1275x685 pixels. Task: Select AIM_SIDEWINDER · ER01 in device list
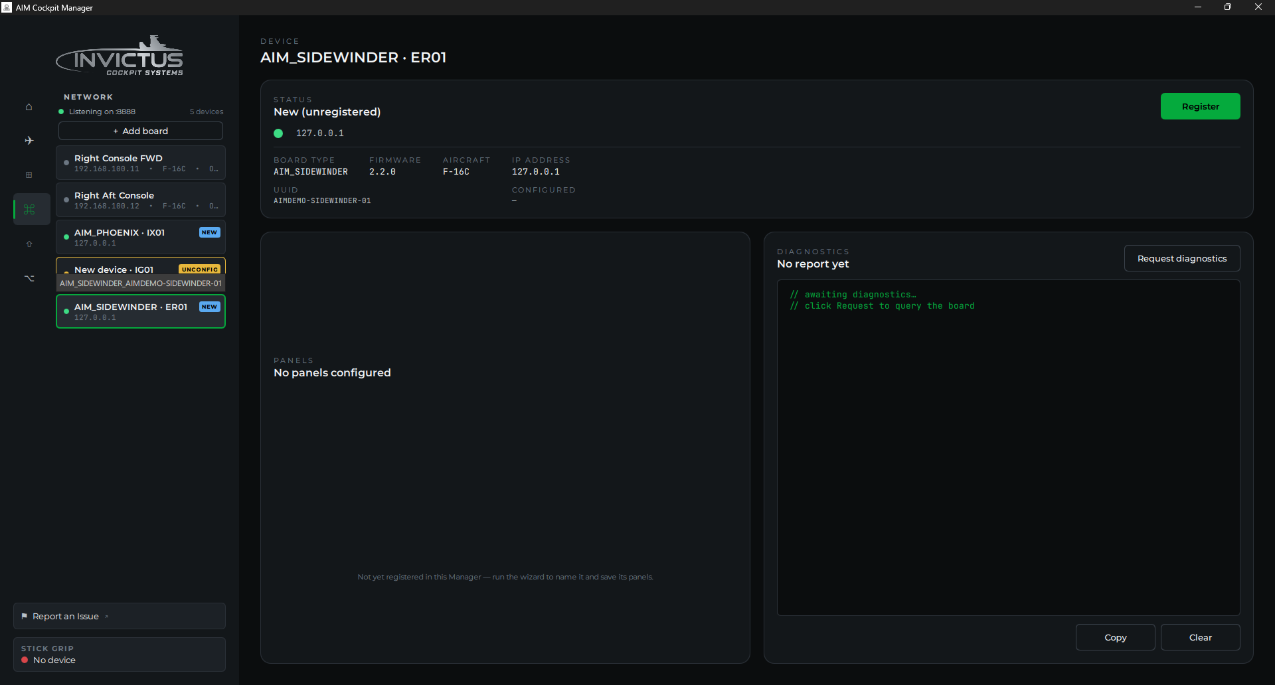coord(141,311)
